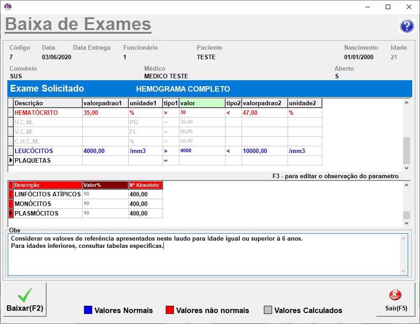Click the Convênio value SUS
This screenshot has width=420, height=324.
[x=16, y=76]
